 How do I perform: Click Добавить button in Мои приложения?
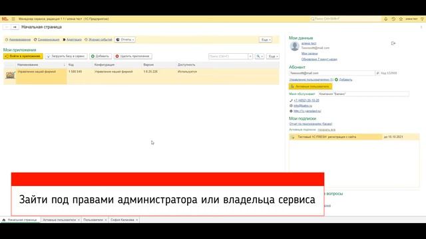pos(101,56)
